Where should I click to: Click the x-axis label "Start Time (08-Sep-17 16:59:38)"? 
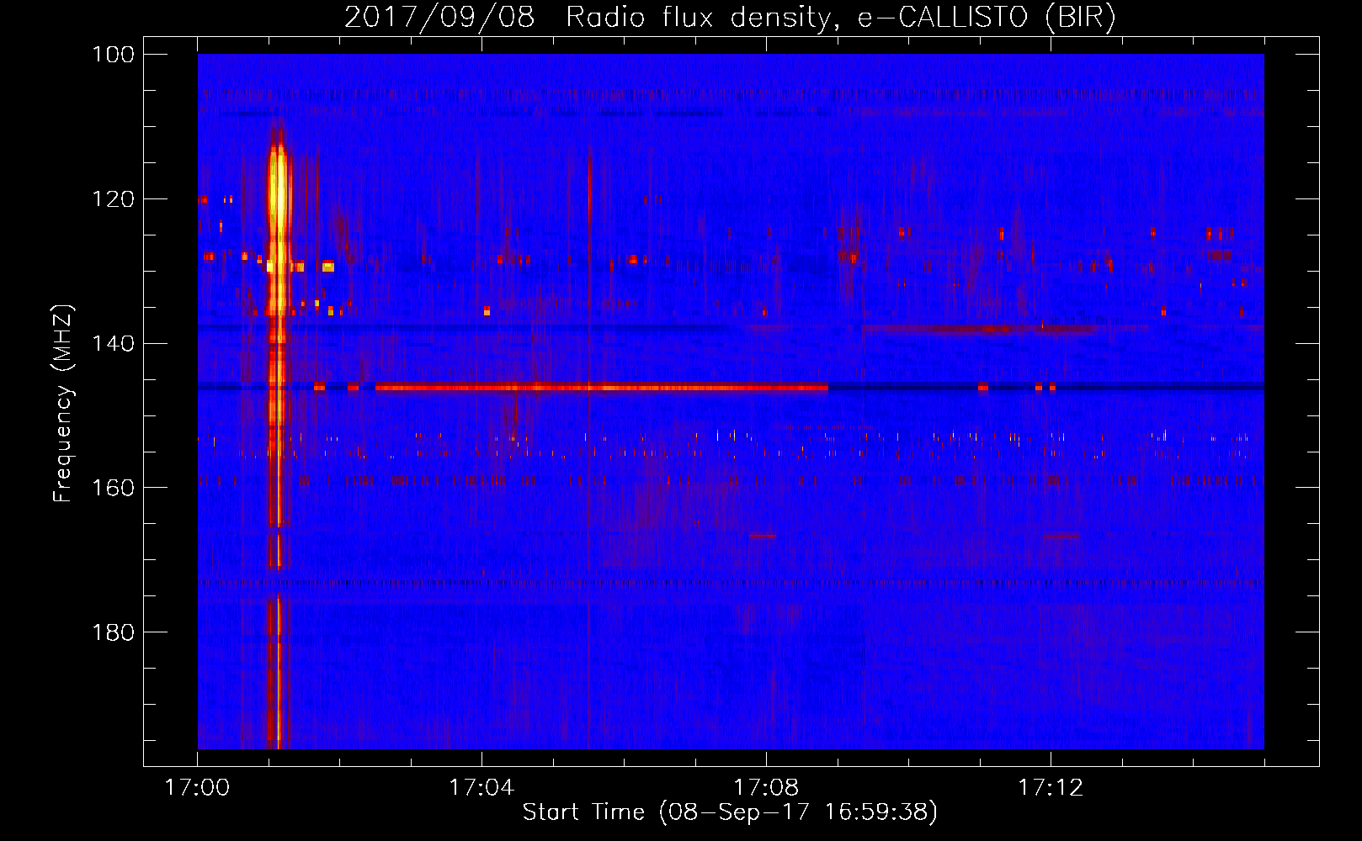click(730, 812)
